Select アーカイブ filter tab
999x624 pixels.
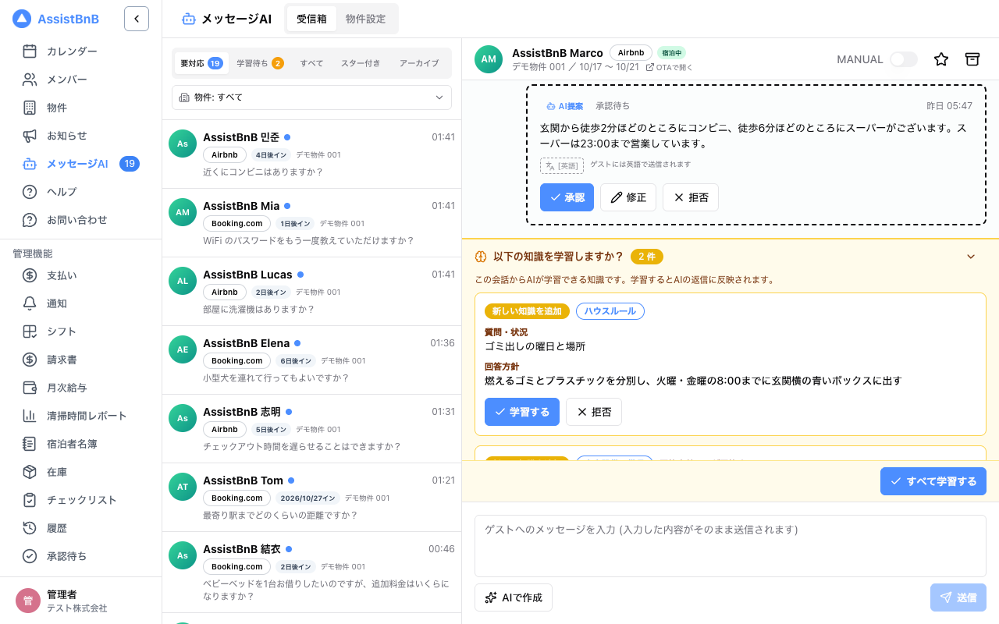419,63
